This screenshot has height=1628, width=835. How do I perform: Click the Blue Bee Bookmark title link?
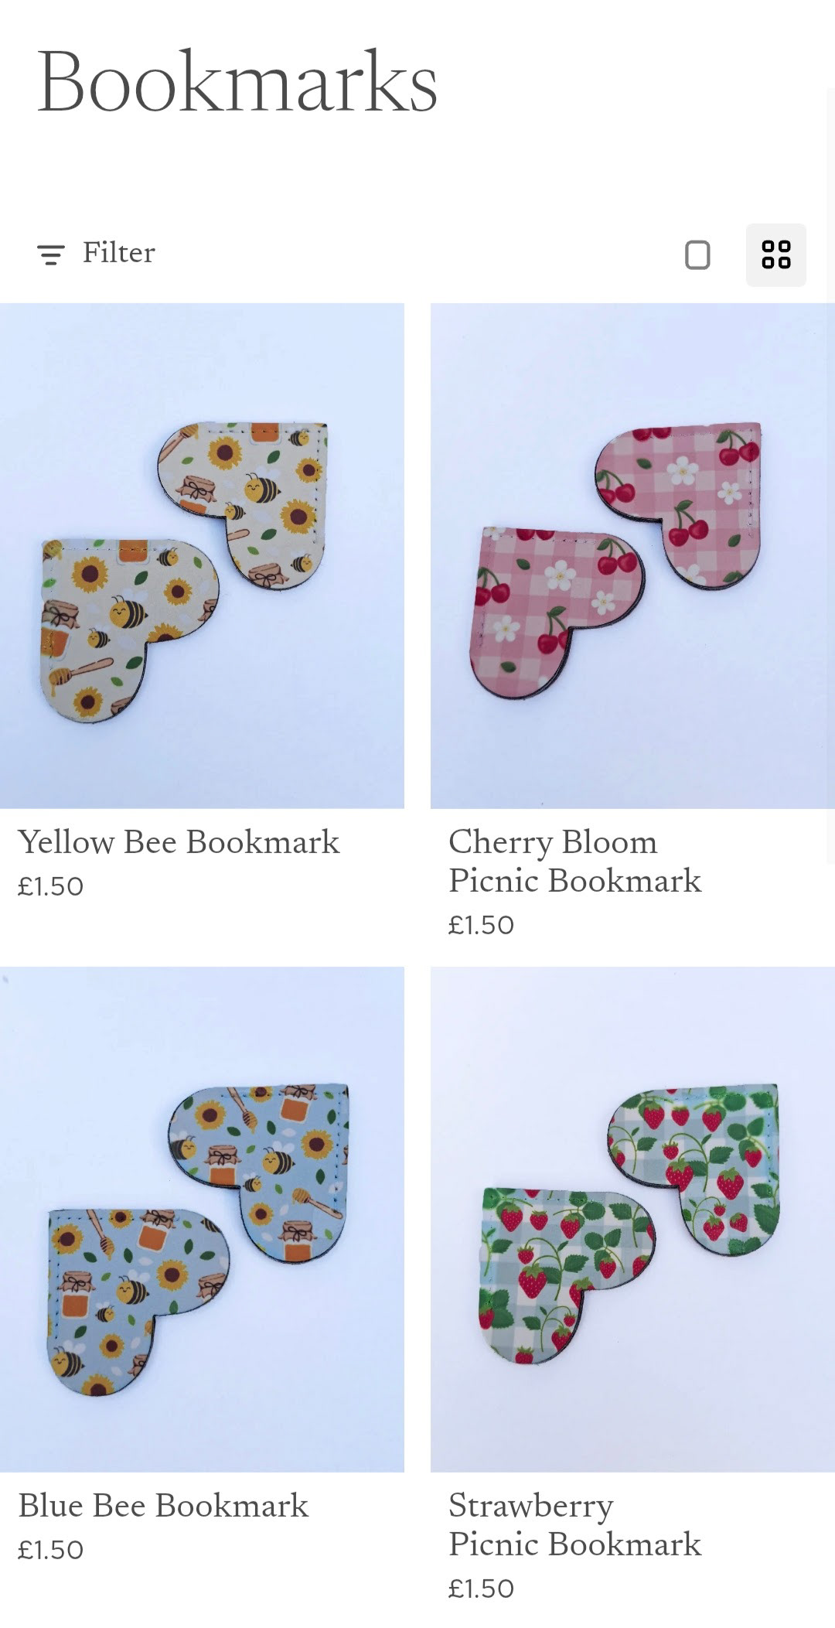163,1506
